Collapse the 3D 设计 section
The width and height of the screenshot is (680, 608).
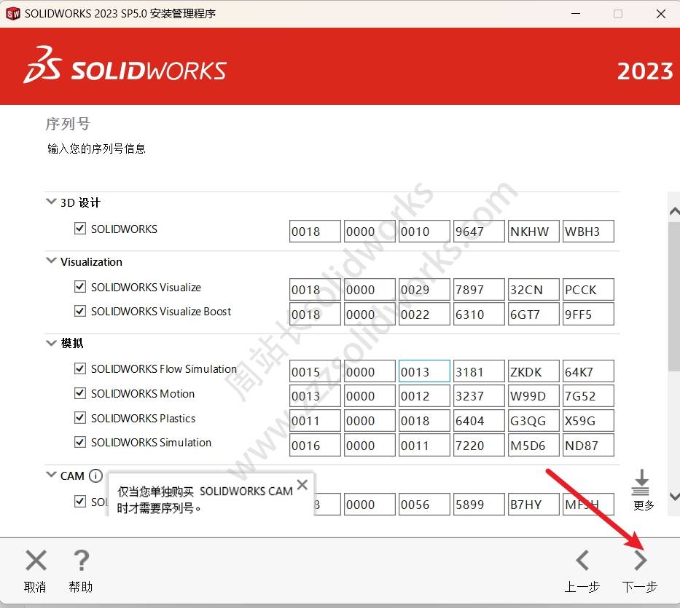pyautogui.click(x=51, y=202)
